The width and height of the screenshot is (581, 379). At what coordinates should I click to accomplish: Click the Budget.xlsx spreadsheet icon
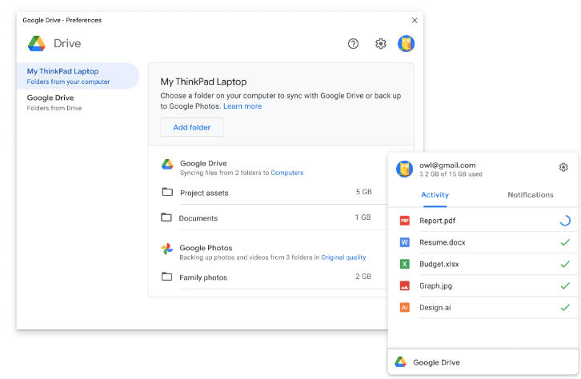point(405,264)
